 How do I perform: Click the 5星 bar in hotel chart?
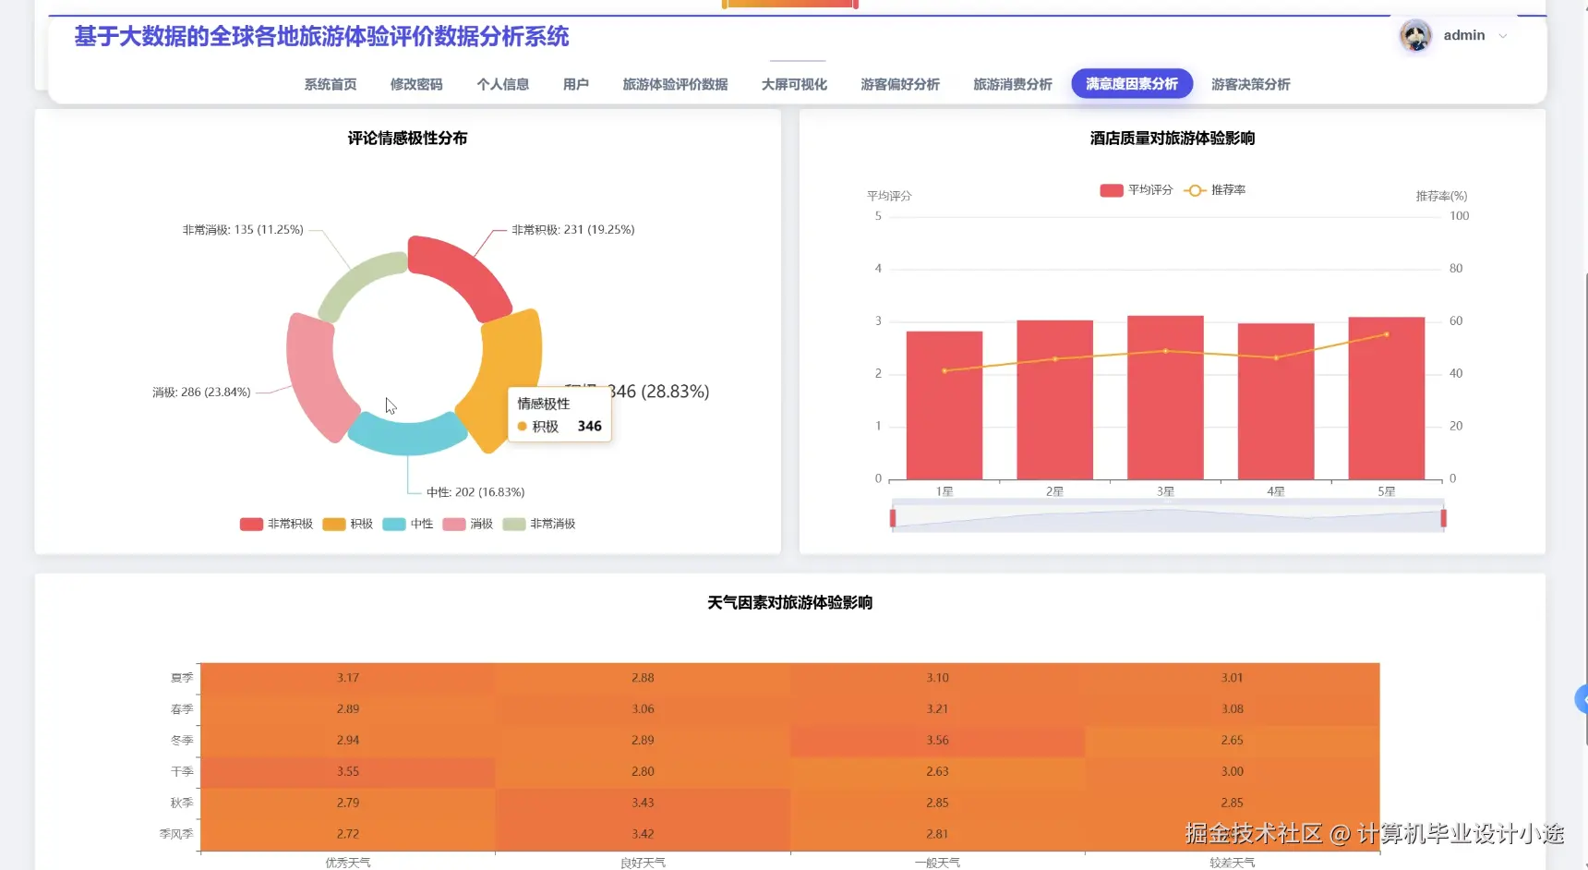coord(1387,399)
